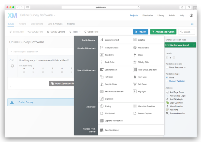The height and width of the screenshot is (142, 201).
Task: Toggle the list view icon
Action: (x=192, y=24)
